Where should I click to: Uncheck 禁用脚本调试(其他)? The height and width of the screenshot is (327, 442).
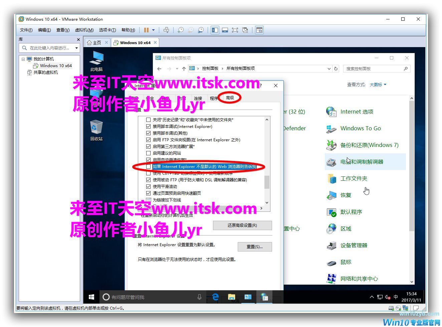click(x=149, y=133)
